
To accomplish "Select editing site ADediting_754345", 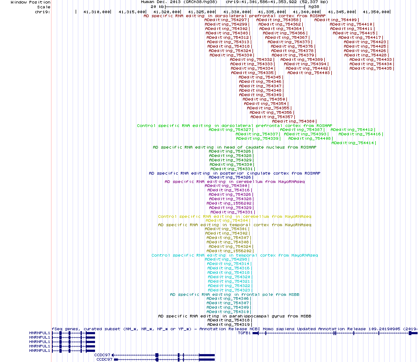I will click(x=261, y=77).
